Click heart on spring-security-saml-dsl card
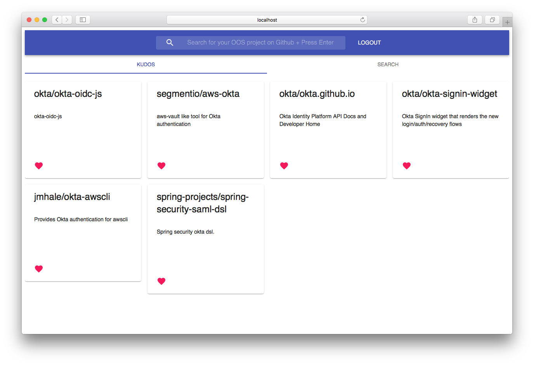The image size is (534, 365). click(161, 281)
